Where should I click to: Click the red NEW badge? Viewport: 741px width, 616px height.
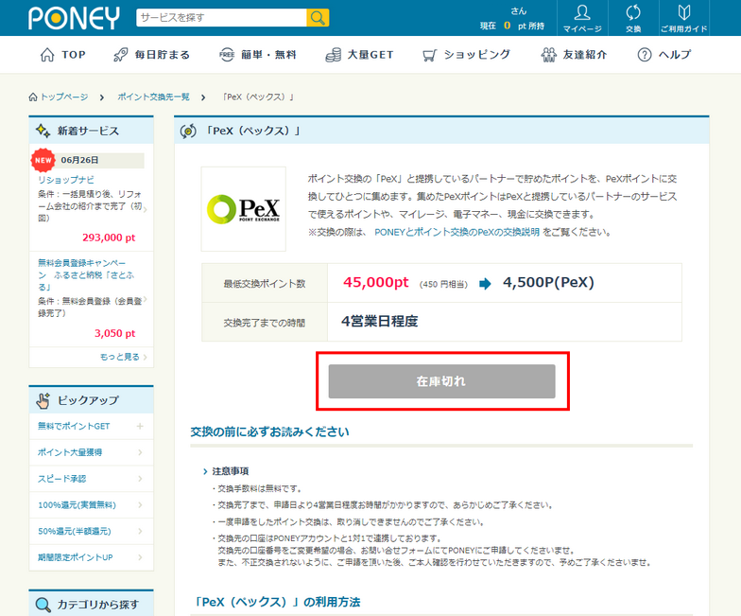coord(43,160)
